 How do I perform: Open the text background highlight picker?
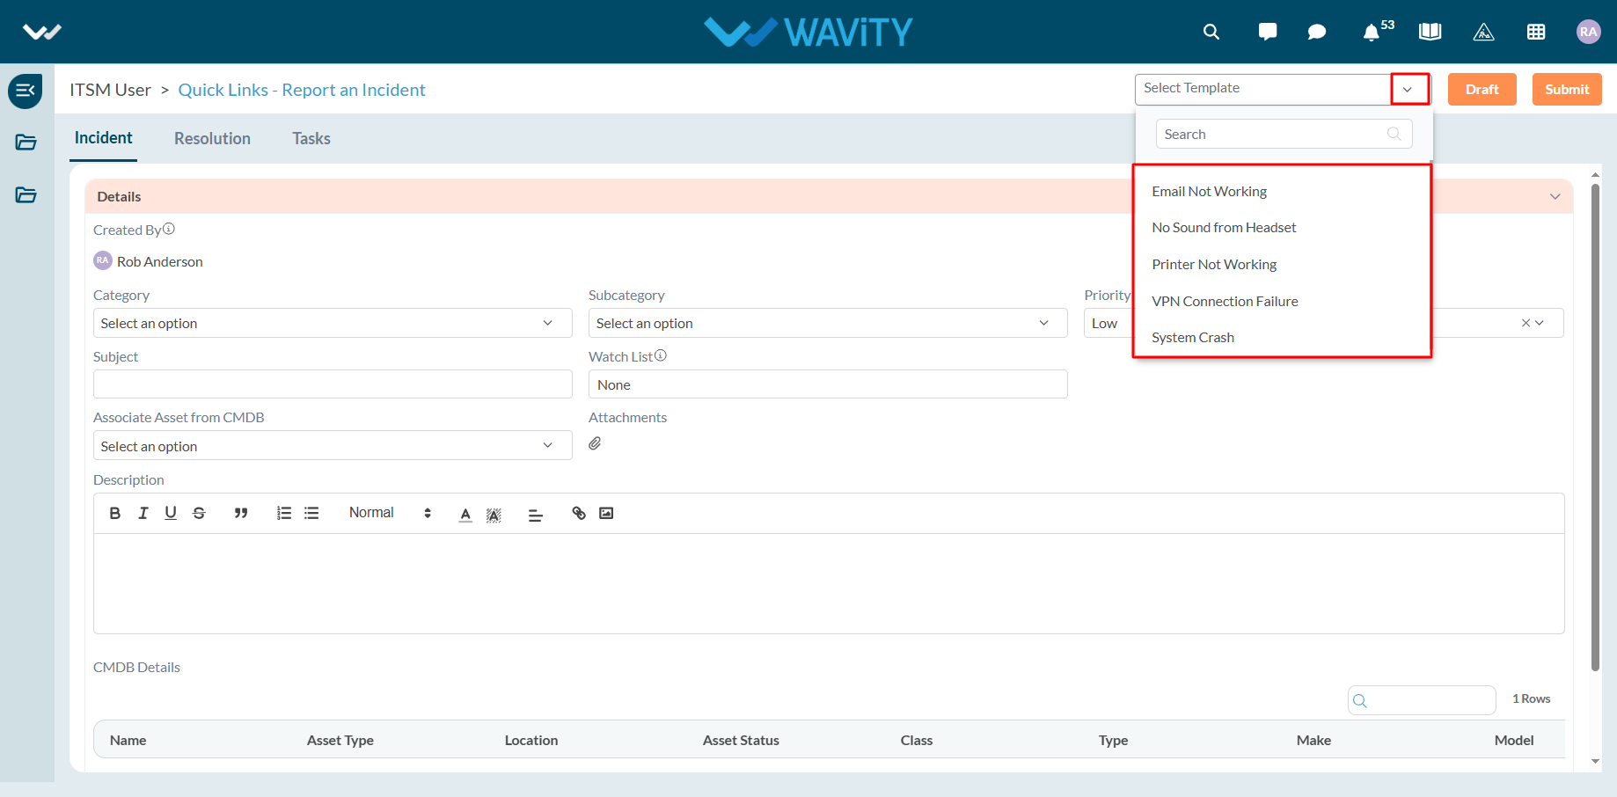click(494, 514)
